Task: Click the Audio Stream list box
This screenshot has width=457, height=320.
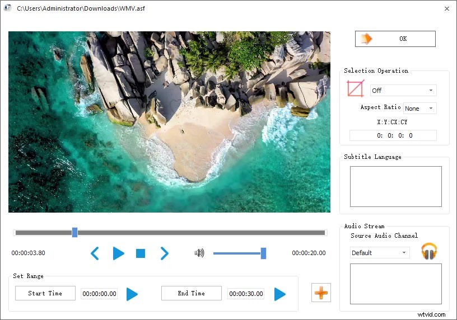Action: click(396, 284)
